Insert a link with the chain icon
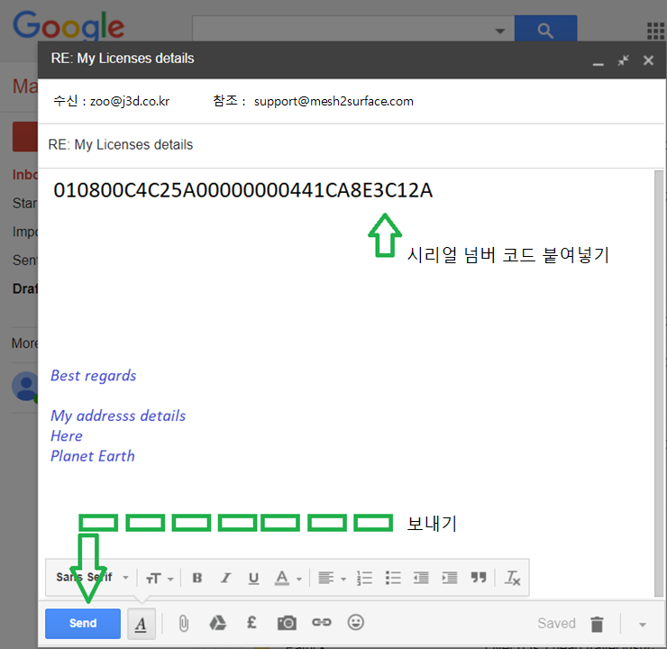Viewport: 667px width, 649px height. point(322,623)
